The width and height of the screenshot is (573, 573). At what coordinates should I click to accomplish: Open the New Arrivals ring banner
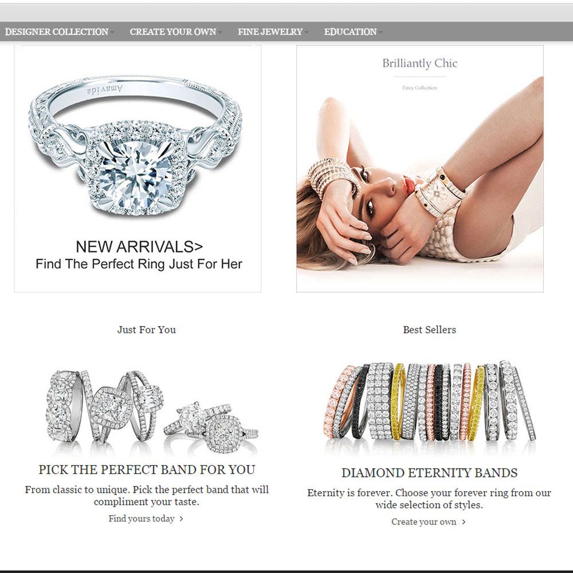(x=138, y=168)
